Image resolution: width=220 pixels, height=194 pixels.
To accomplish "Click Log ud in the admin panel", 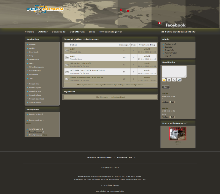I will (168, 56).
